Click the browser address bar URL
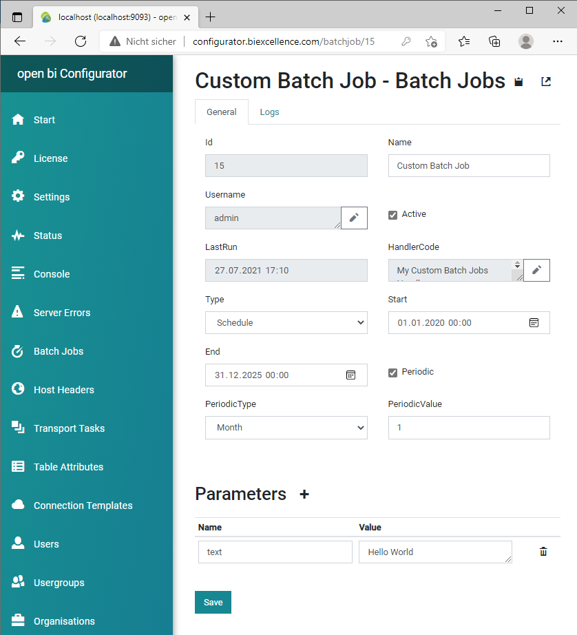Viewport: 577px width, 635px height. [x=284, y=41]
